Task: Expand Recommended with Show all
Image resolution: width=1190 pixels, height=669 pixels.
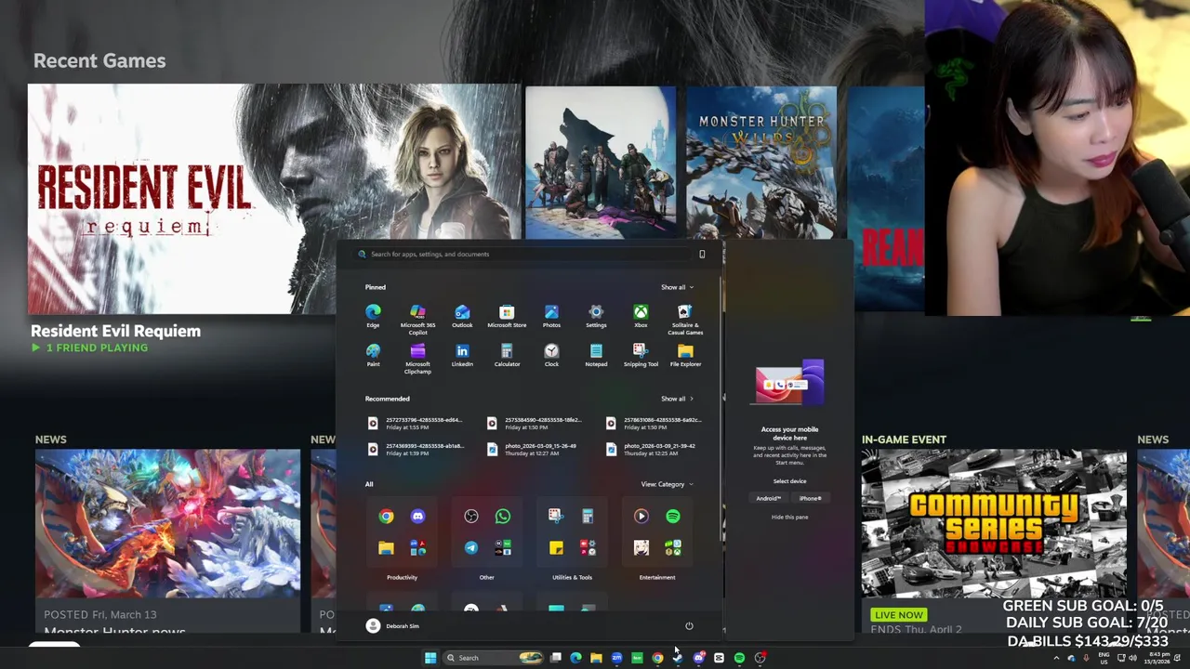Action: [677, 399]
